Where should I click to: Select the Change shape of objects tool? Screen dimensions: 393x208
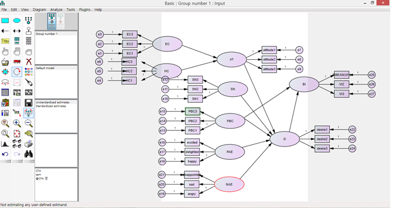5,72
